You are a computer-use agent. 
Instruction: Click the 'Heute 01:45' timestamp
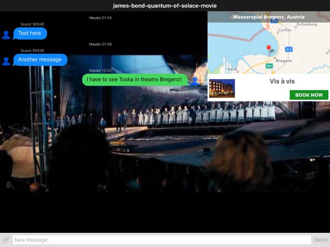click(x=100, y=18)
